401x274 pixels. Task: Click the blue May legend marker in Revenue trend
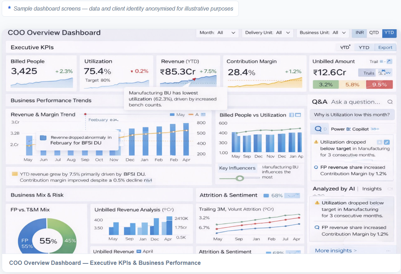172,115
